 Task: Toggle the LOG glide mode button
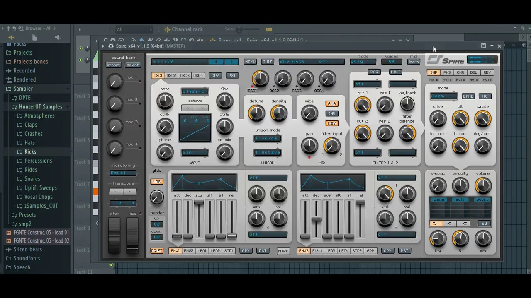(x=157, y=182)
